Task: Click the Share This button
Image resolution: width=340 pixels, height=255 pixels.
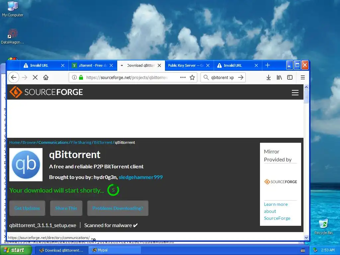Action: tap(66, 208)
